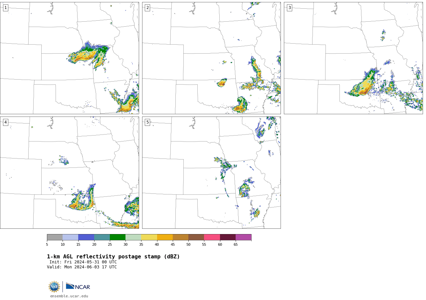Open ensemble member 4 reflectivity map
Image resolution: width=426 pixels, height=300 pixels.
tap(70, 172)
